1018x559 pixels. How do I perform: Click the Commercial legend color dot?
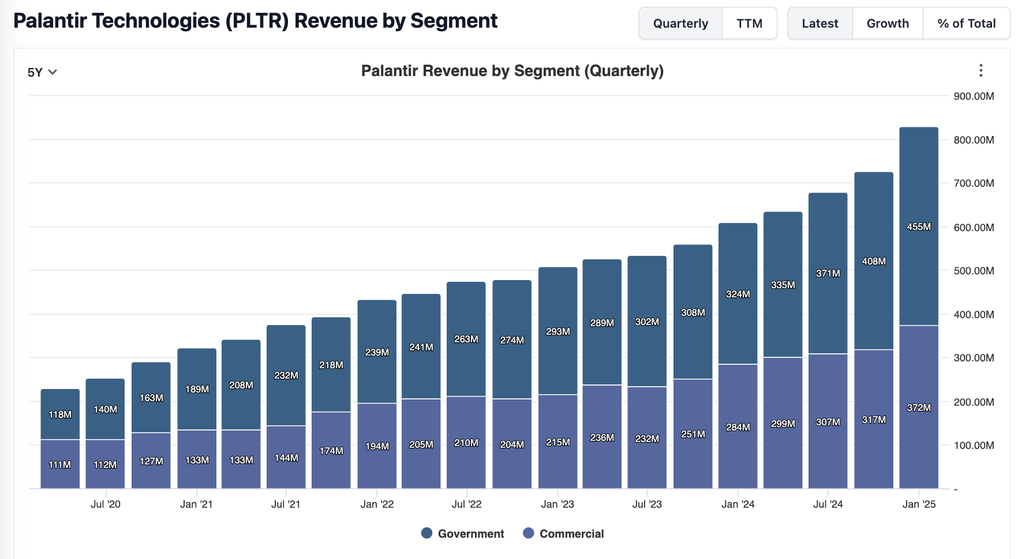(529, 533)
